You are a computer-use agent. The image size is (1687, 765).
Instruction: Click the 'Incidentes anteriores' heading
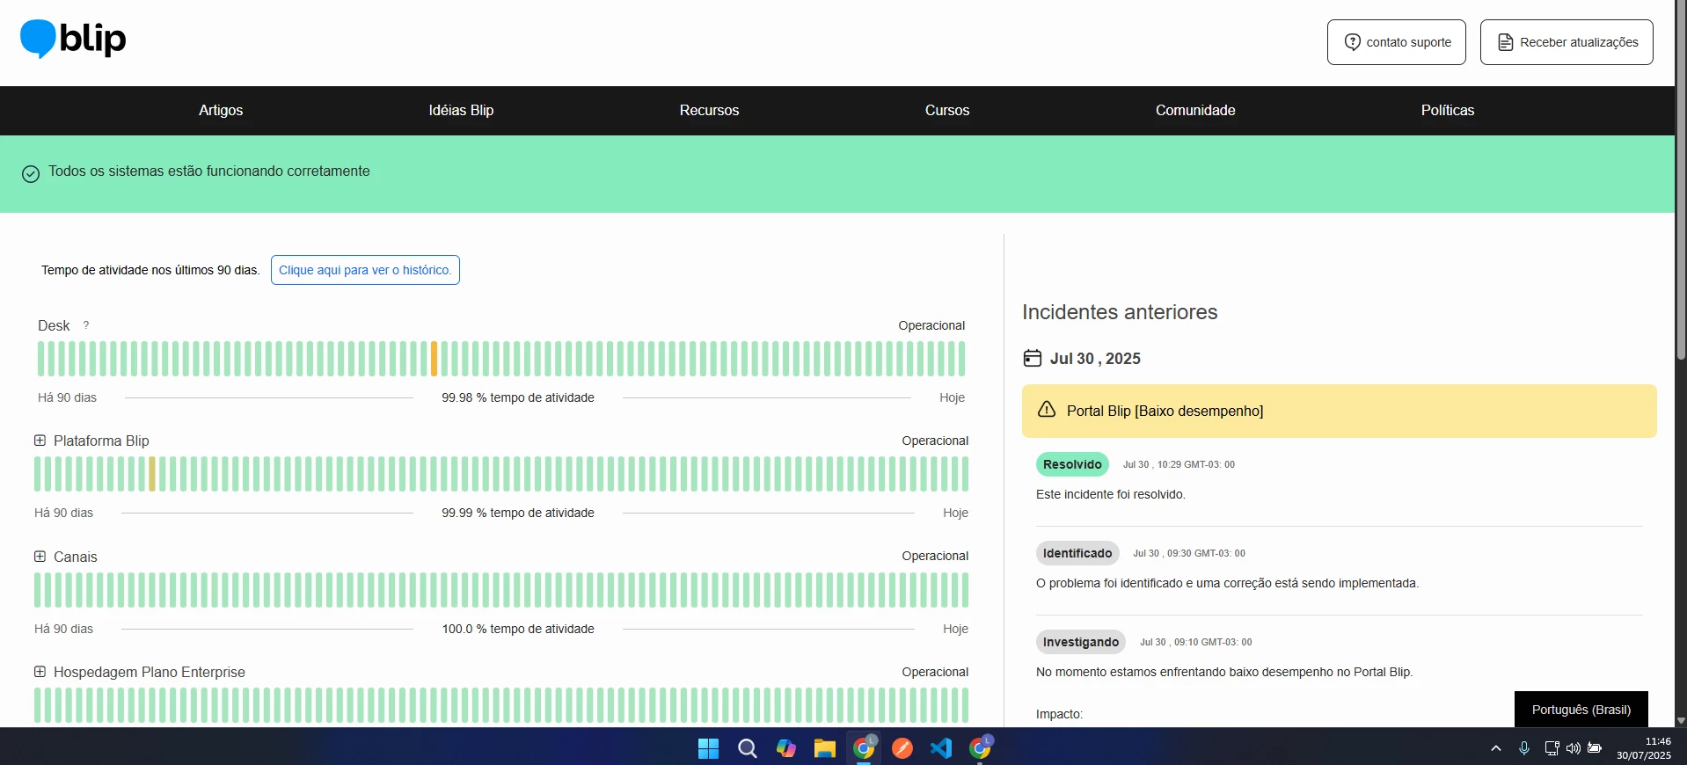1120,312
